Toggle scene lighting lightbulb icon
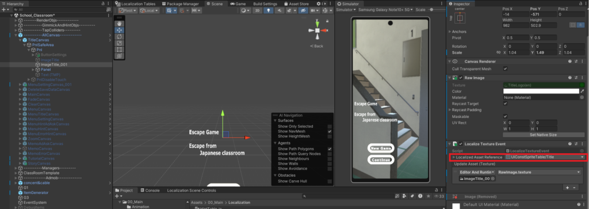Screen dimensions: 589x209 268,10
